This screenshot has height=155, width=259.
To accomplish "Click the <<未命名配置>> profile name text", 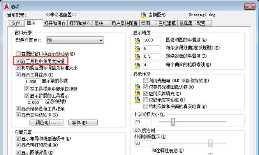I will click(61, 15).
